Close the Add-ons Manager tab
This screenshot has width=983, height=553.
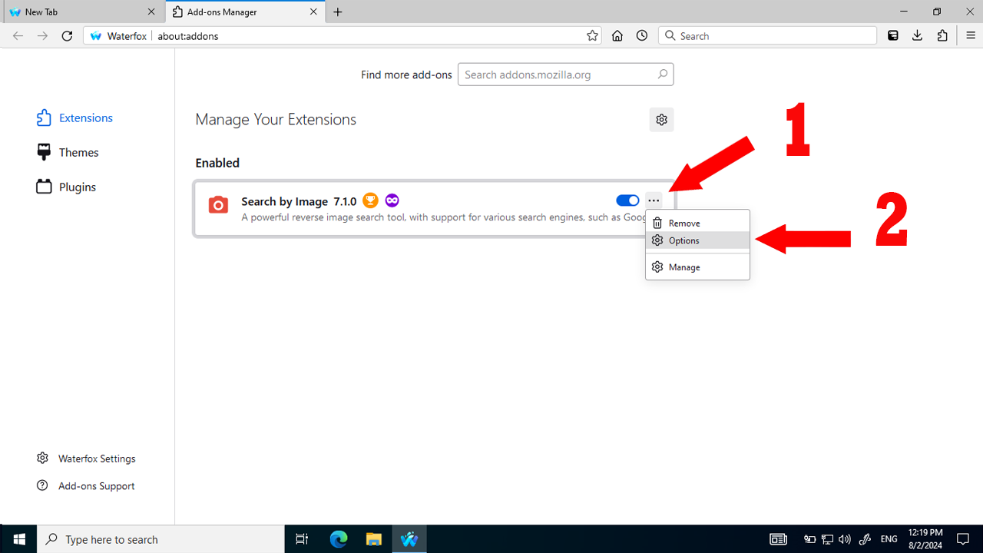point(313,12)
